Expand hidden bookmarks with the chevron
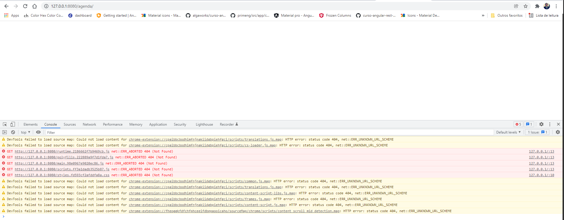The width and height of the screenshot is (564, 220). 483,15
